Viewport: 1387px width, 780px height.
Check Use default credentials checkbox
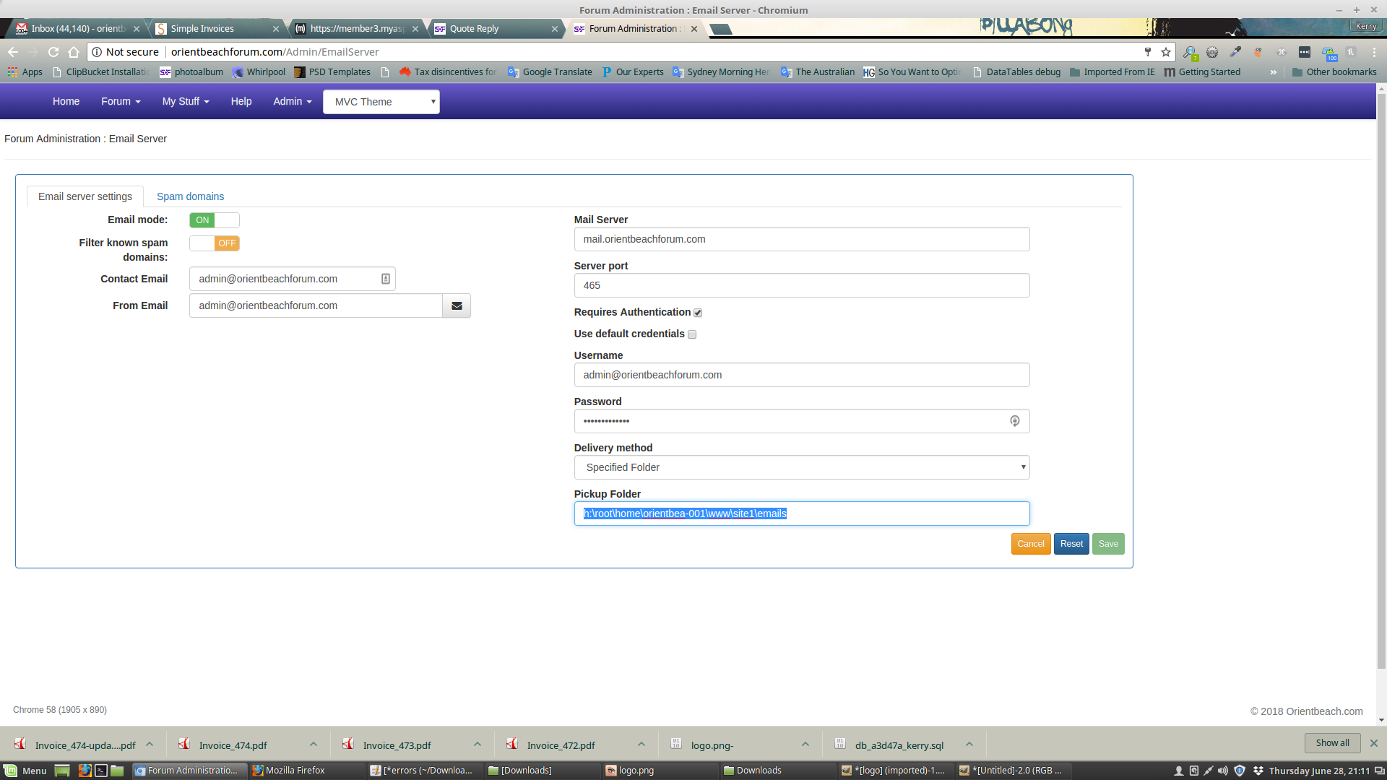tap(692, 334)
